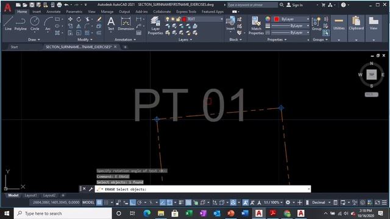Expand the Modify panel
Viewport: 390px width, 219px height.
[x=85, y=40]
